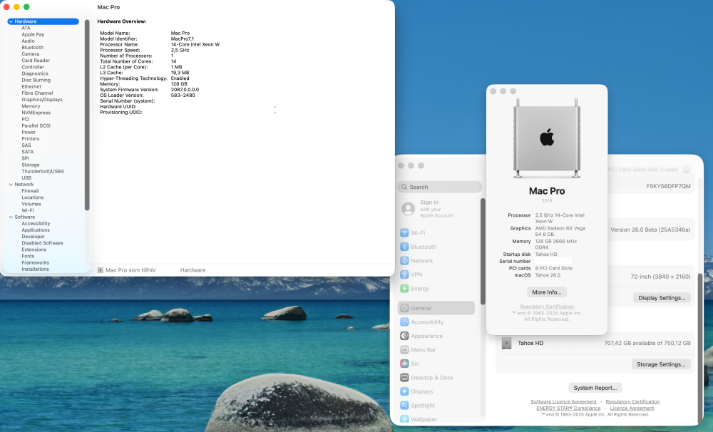Click the Appearance icon in System Settings sidebar
The image size is (713, 432).
pyautogui.click(x=404, y=336)
